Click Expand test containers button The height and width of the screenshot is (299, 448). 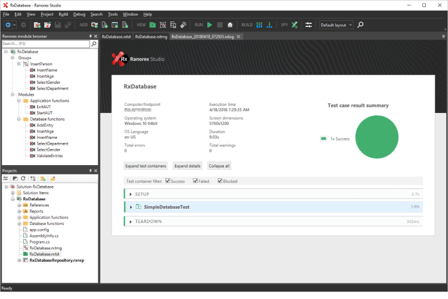click(x=146, y=166)
